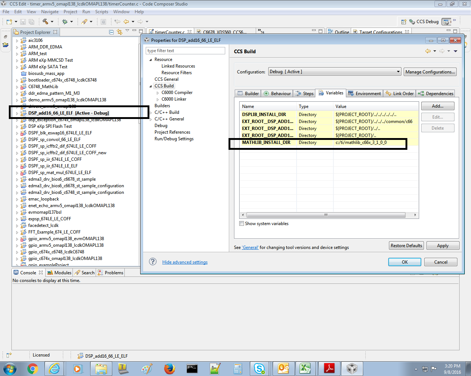The width and height of the screenshot is (471, 376).
Task: Collapse All projects in Project Explorer
Action: [111, 32]
